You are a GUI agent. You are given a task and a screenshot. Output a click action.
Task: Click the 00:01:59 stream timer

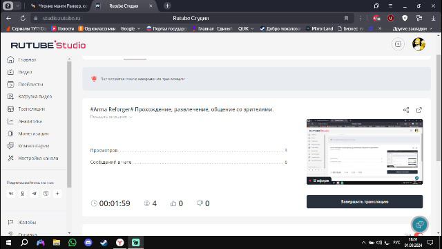110,203
